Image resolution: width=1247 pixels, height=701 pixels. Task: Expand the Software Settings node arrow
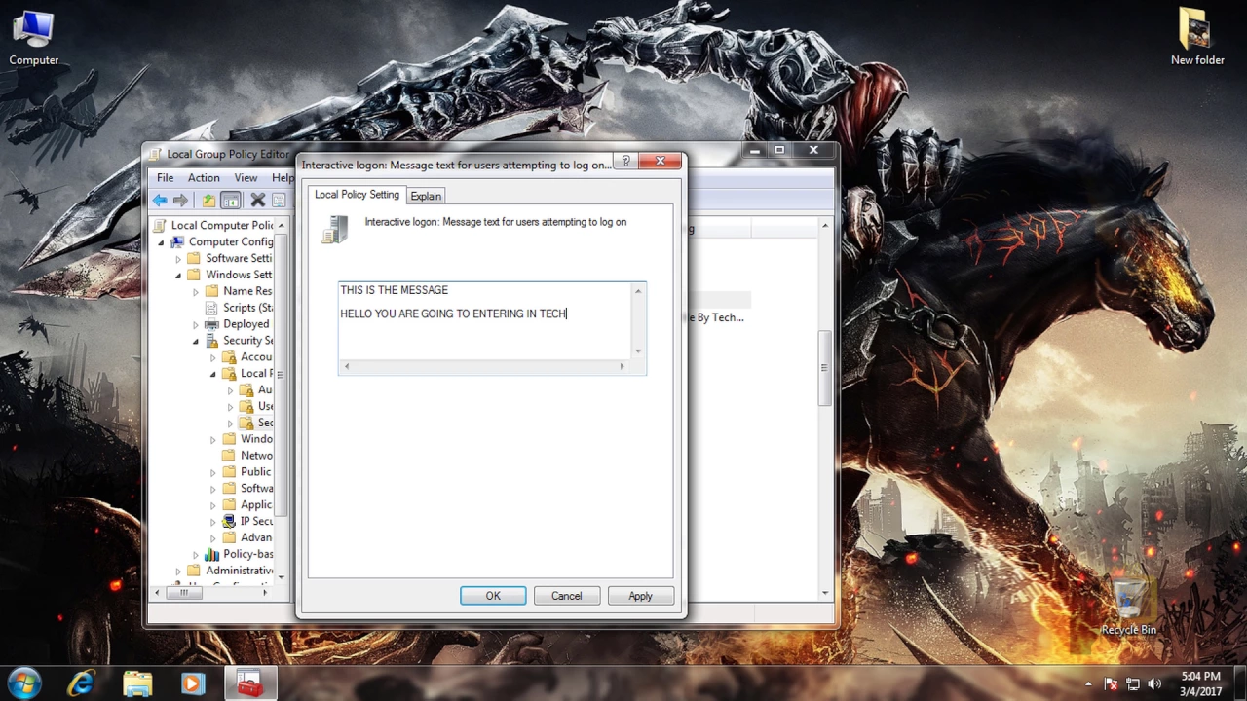coord(178,259)
